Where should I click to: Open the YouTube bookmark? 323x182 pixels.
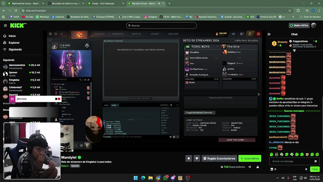(x=28, y=17)
